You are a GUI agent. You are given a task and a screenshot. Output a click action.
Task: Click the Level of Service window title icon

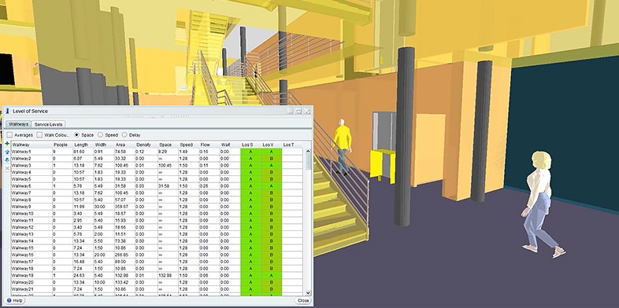[x=8, y=111]
